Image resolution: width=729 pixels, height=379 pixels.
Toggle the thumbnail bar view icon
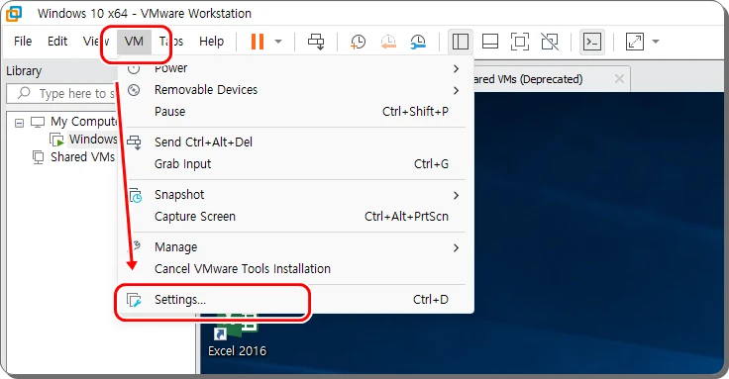click(x=490, y=42)
